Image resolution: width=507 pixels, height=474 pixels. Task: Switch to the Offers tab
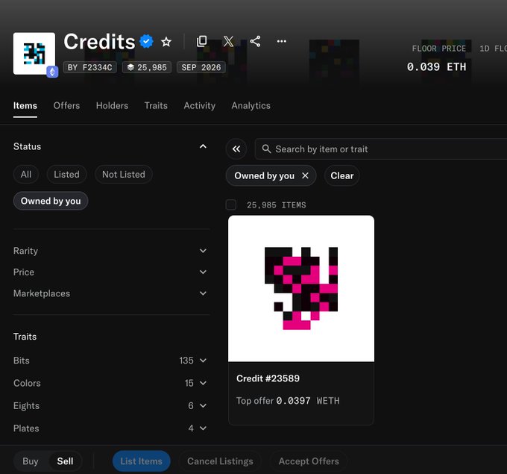[x=66, y=105]
